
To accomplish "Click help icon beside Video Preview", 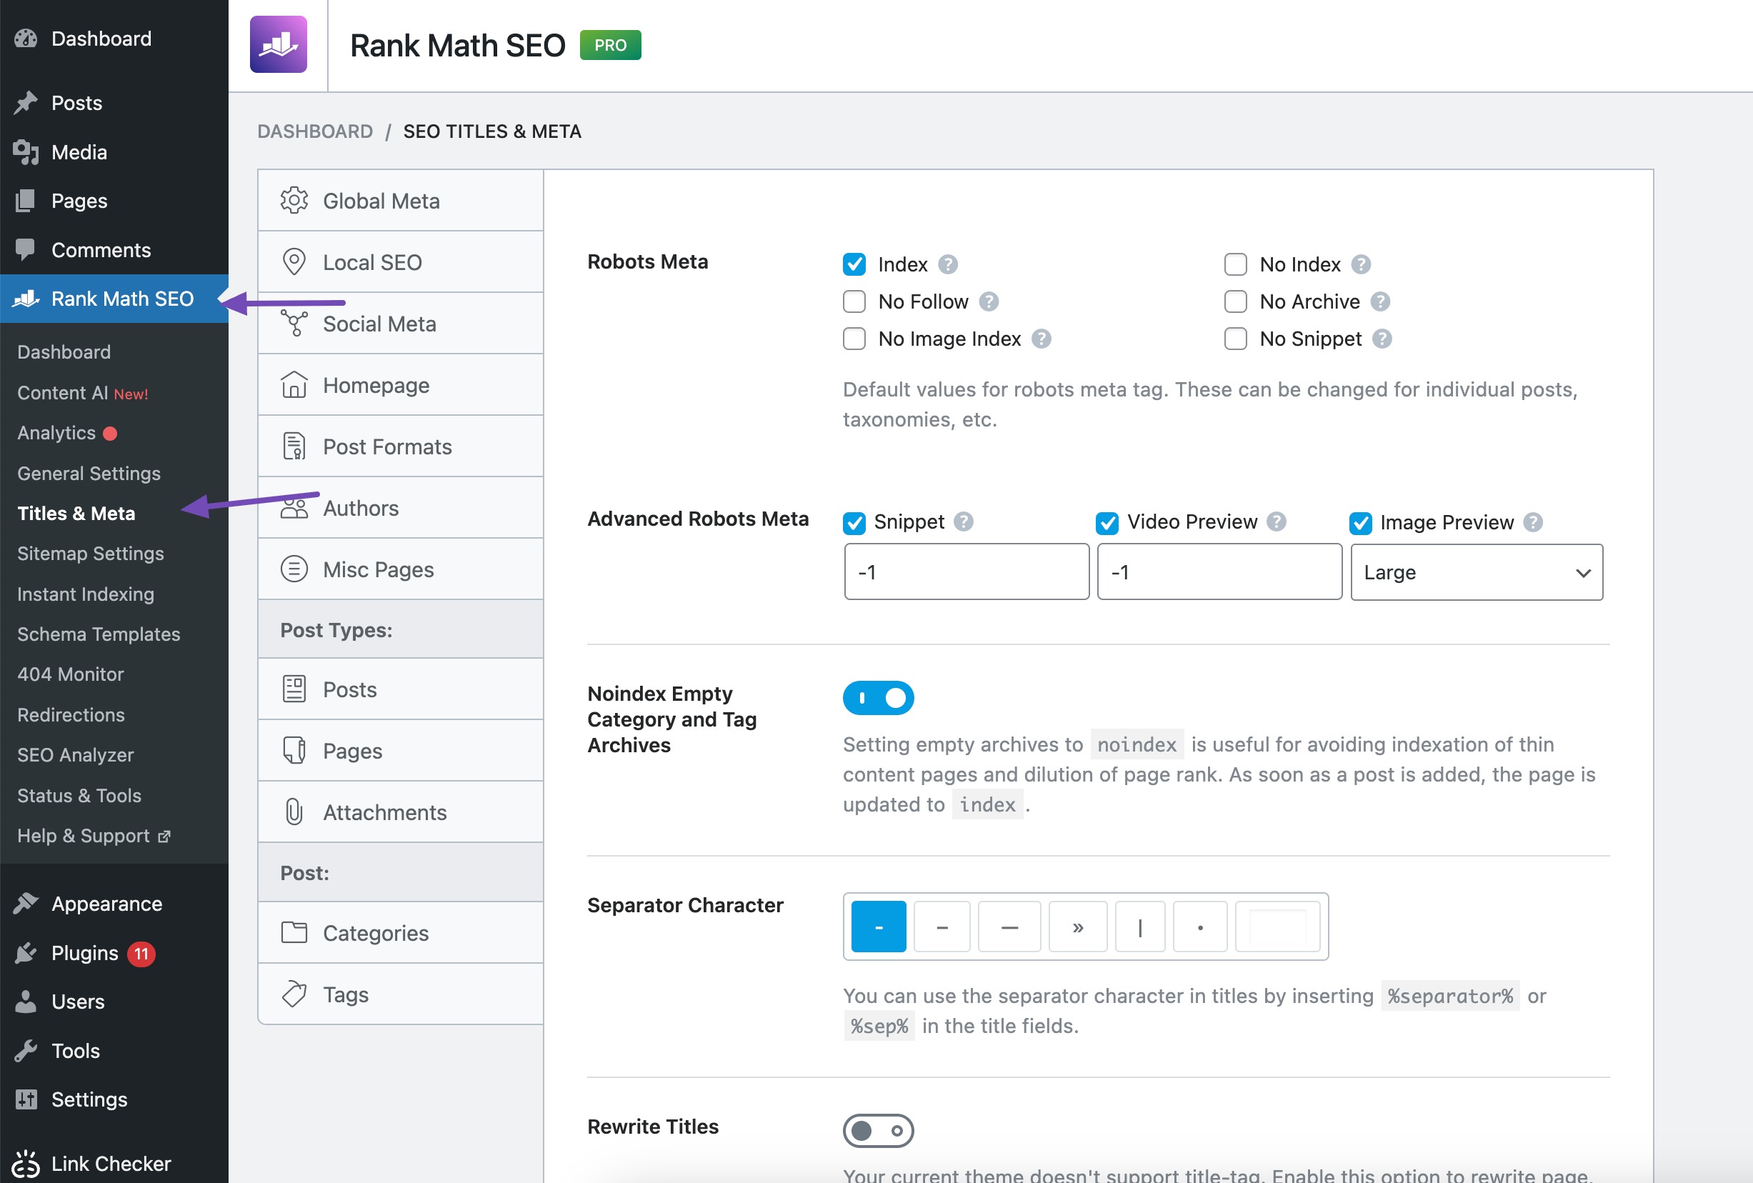I will pyautogui.click(x=1277, y=521).
